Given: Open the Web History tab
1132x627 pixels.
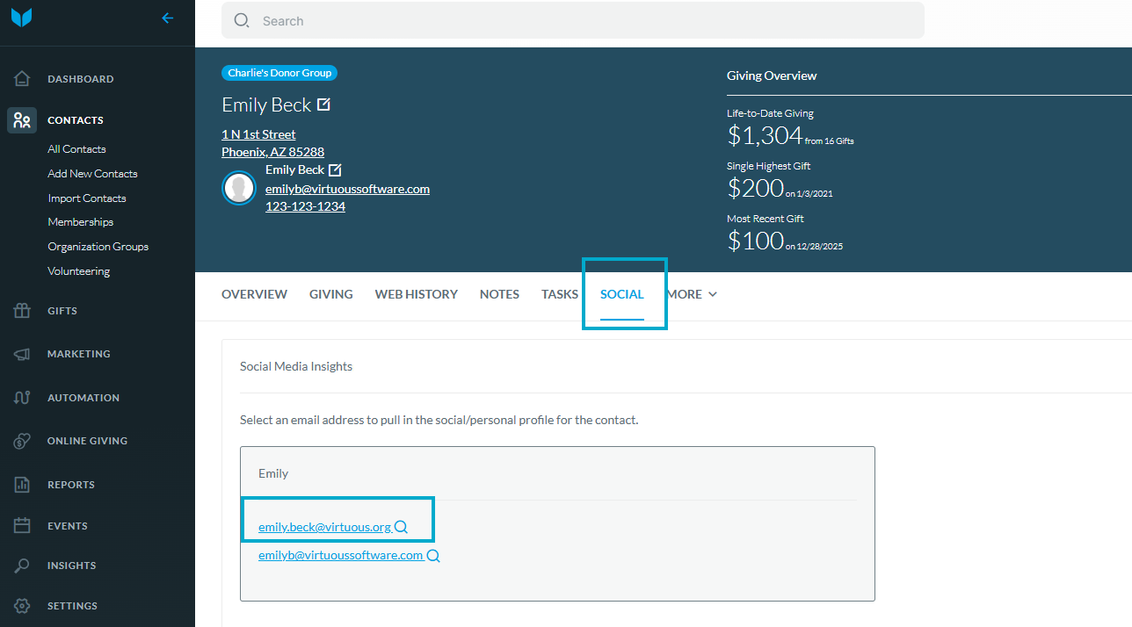Looking at the screenshot, I should 417,294.
